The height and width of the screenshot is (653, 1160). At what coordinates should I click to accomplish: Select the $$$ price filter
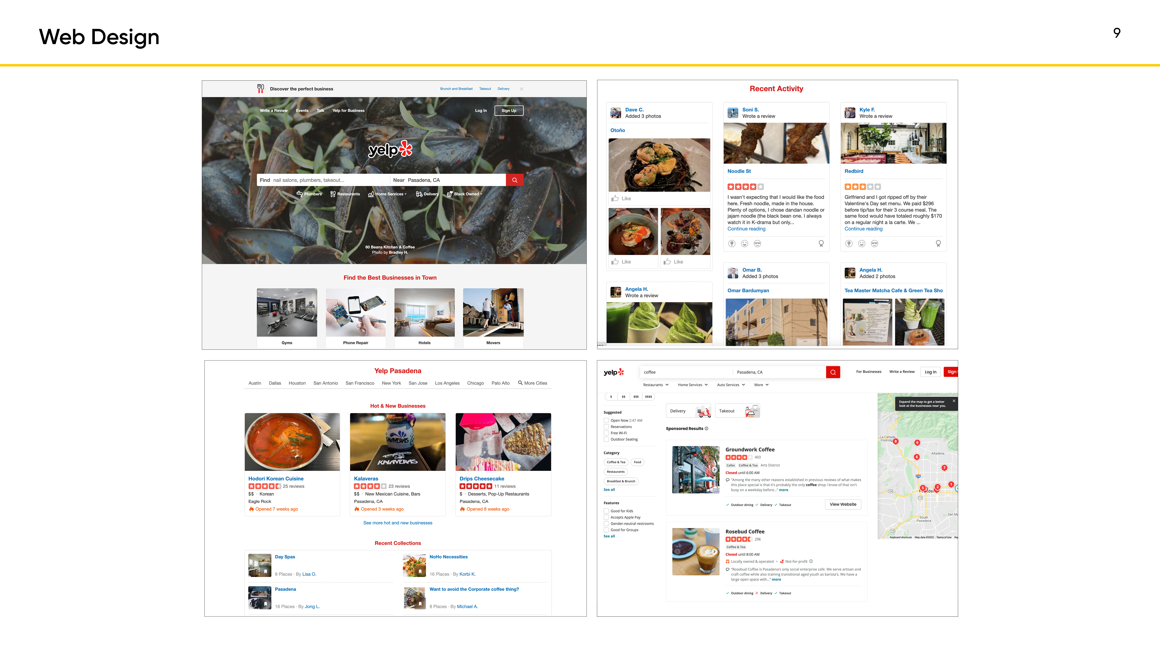pyautogui.click(x=636, y=396)
